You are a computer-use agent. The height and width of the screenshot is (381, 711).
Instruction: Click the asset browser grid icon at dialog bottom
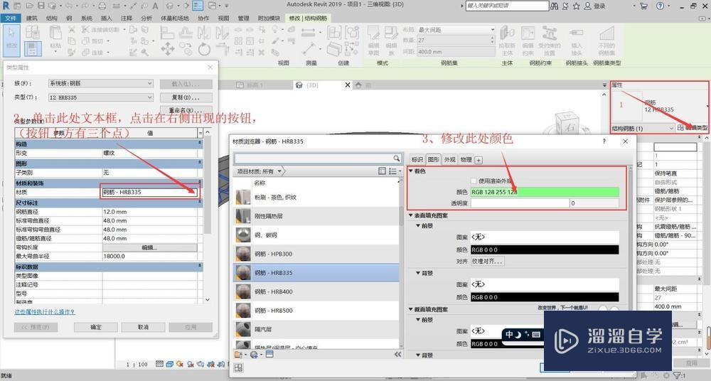coord(238,367)
